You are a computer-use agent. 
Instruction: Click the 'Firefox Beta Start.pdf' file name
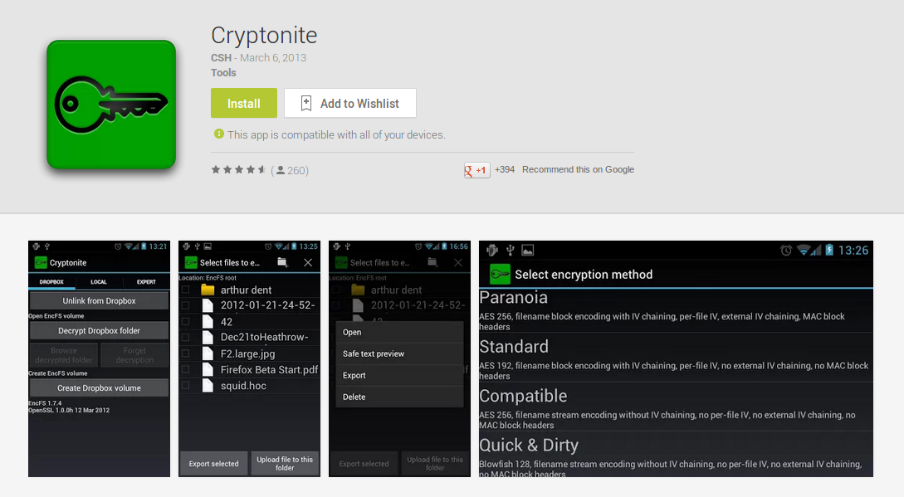pyautogui.click(x=269, y=369)
